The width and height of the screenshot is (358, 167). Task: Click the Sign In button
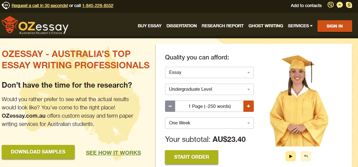335,26
